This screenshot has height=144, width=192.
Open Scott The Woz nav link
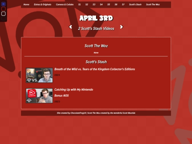click(153, 5)
